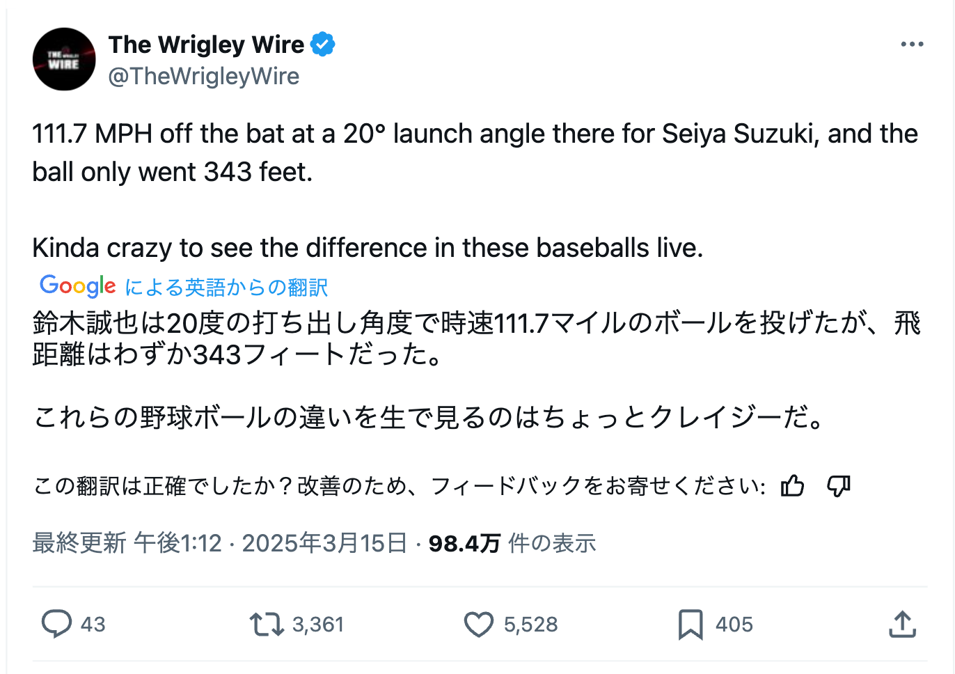Open the 98.4万 件の表示 view count
This screenshot has width=955, height=674.
point(512,543)
